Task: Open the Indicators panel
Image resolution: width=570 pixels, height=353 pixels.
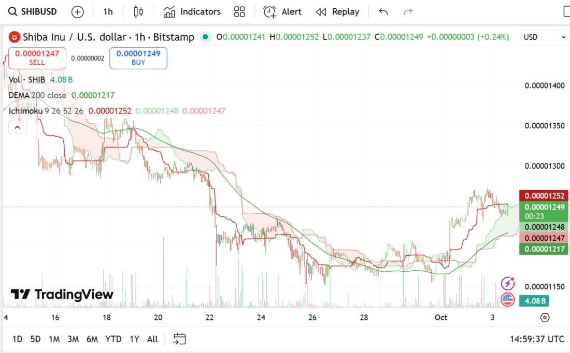Action: 192,12
